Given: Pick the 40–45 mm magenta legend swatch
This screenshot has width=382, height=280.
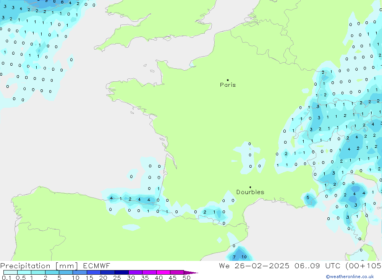Looking at the screenshot, I should [163, 272].
